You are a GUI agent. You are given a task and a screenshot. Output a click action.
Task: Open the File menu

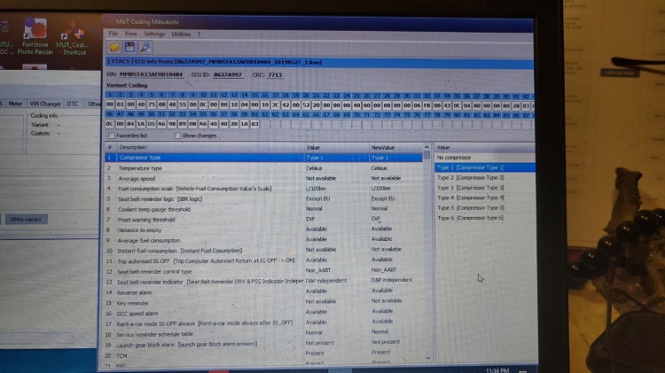(113, 34)
